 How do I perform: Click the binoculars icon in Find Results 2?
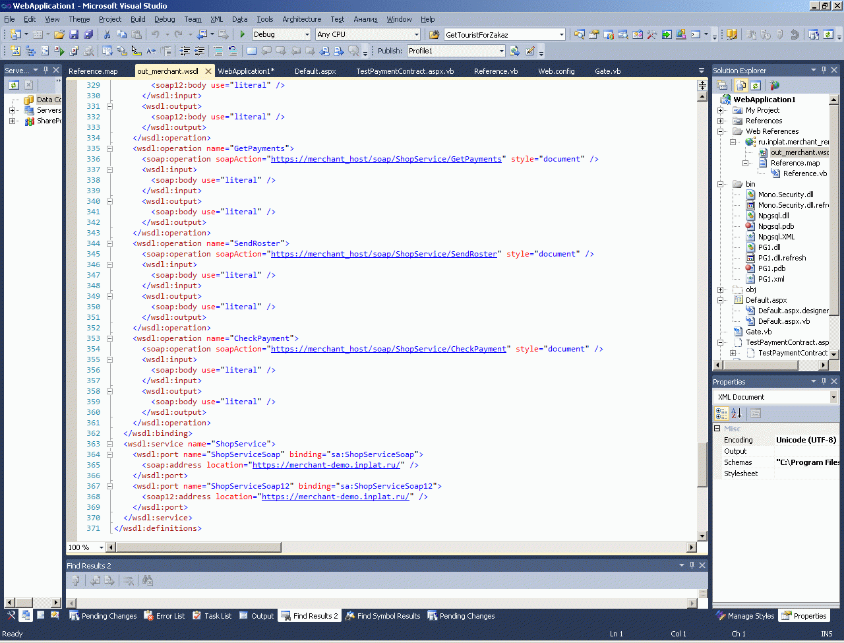148,580
